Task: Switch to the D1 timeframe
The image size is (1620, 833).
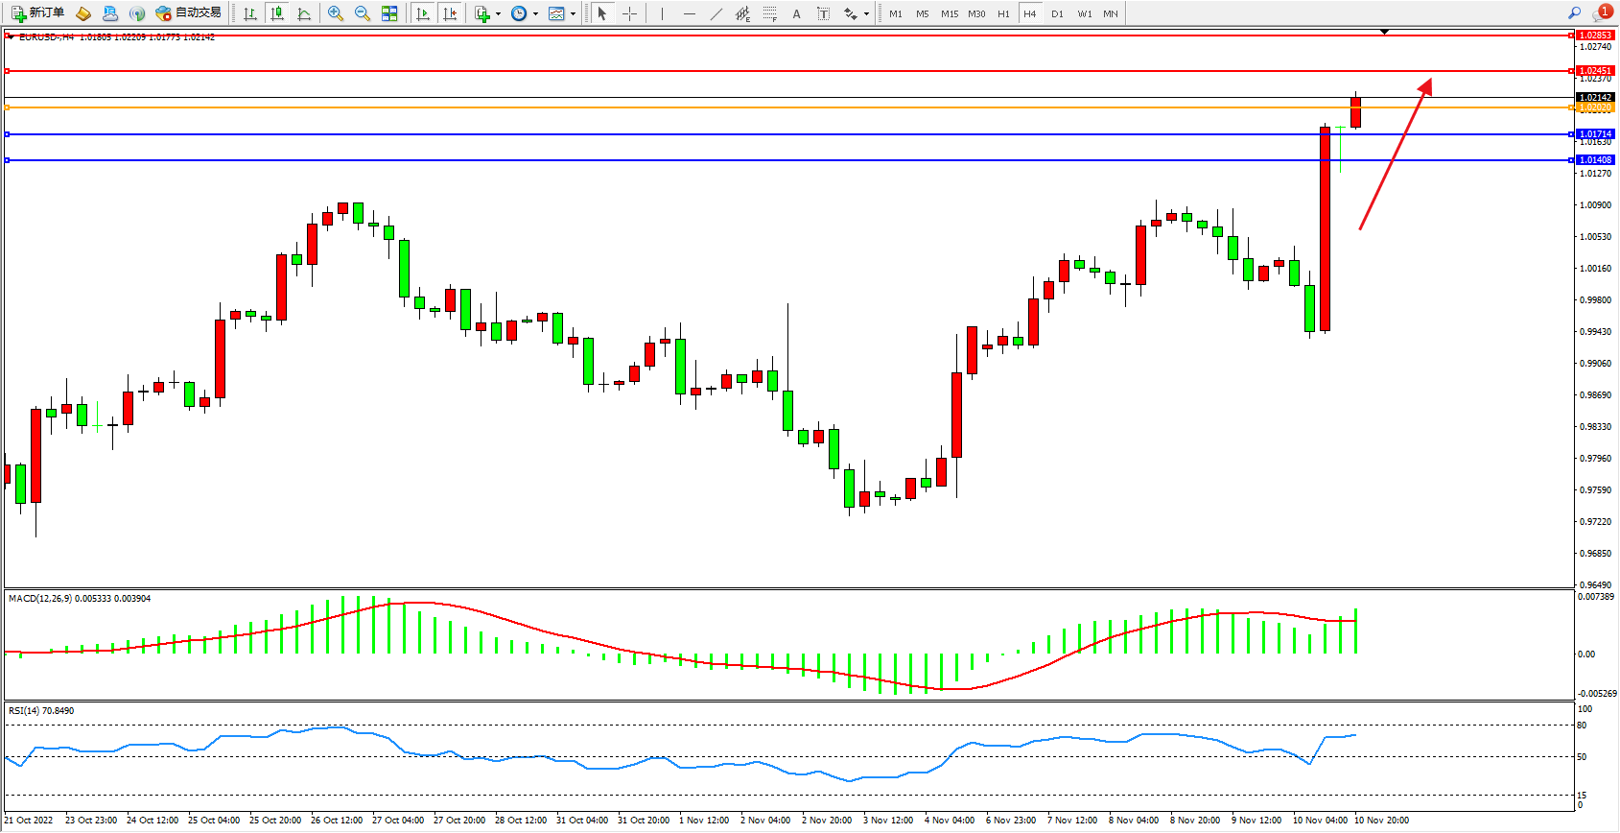Action: point(1057,13)
